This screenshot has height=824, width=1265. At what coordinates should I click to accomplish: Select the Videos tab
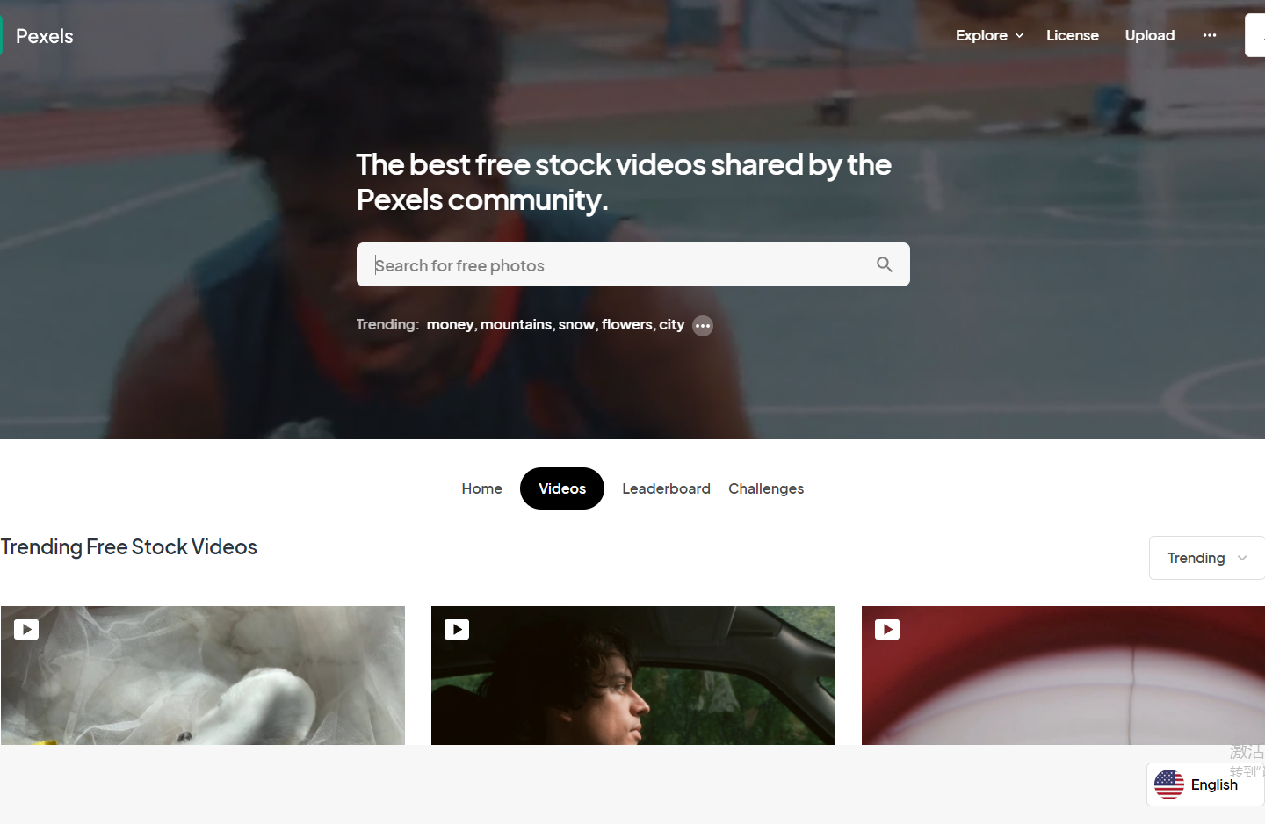[x=562, y=488]
